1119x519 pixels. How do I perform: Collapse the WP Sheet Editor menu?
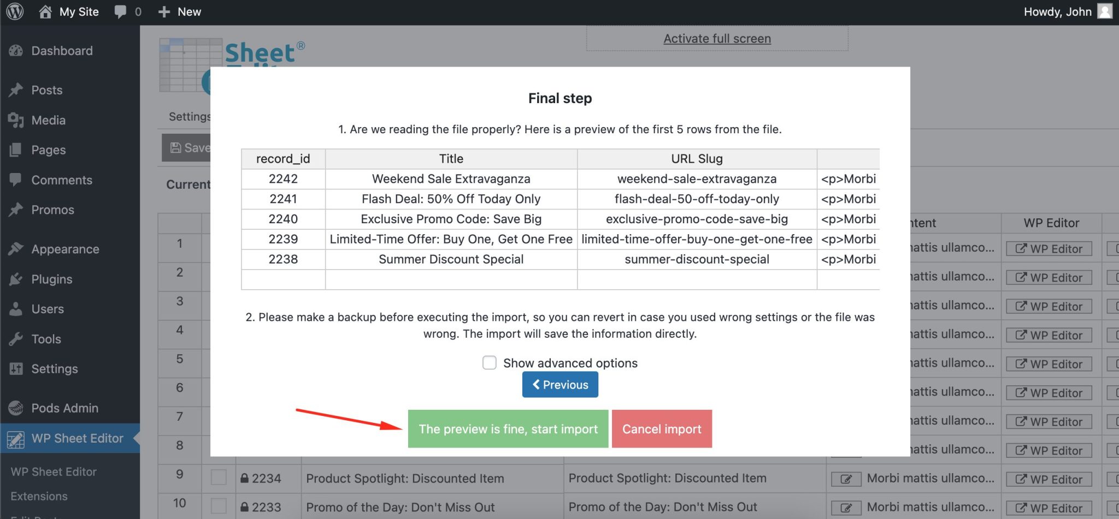pos(76,438)
